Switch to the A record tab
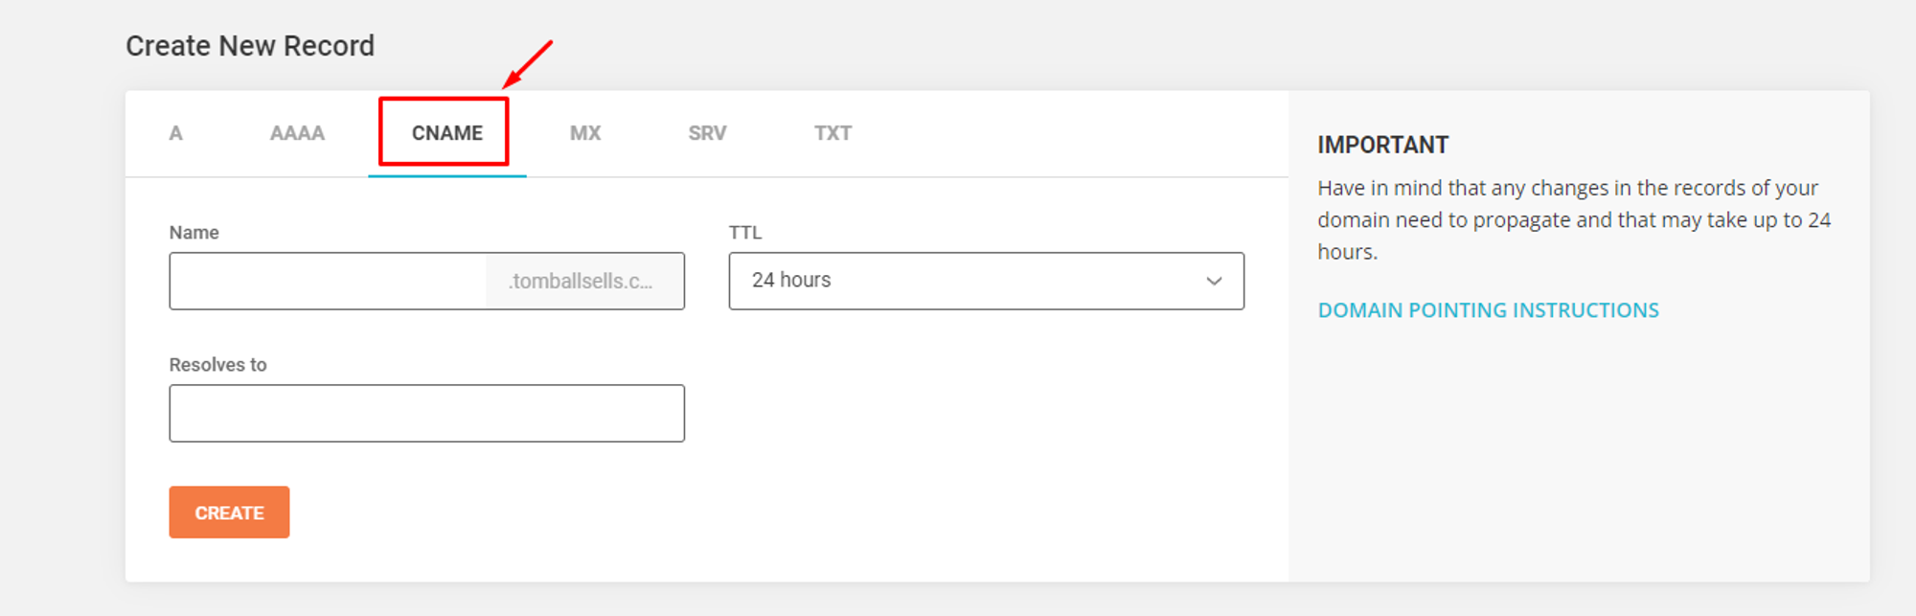The width and height of the screenshot is (1916, 616). [x=176, y=133]
